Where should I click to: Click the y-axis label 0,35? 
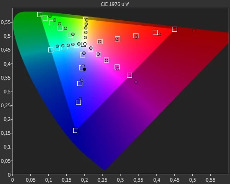(6, 78)
